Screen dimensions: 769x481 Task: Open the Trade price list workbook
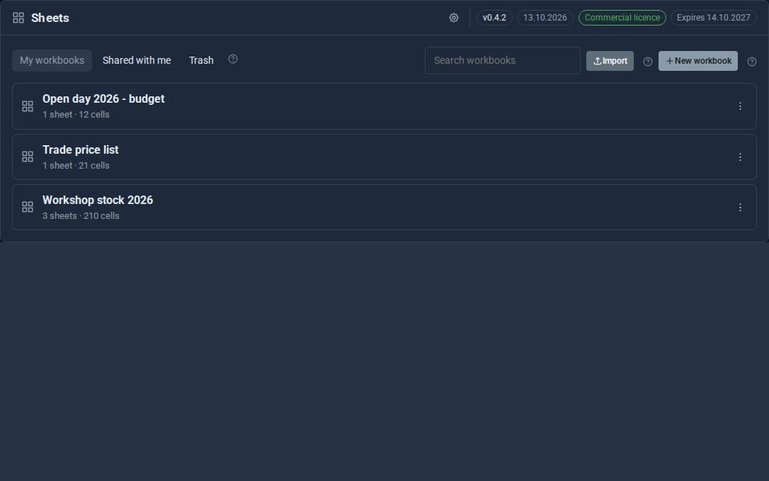pyautogui.click(x=384, y=157)
